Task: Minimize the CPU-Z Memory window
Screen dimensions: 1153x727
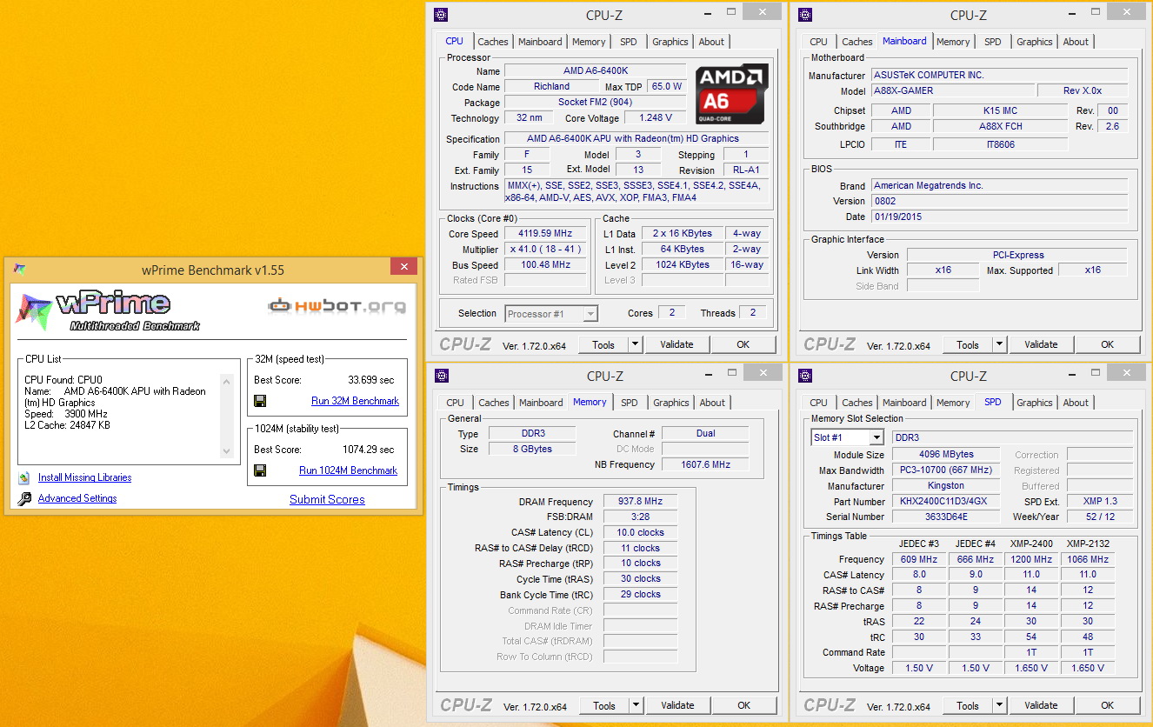Action: point(708,375)
